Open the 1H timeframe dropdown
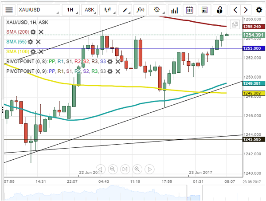266x201 pixels. pos(70,9)
